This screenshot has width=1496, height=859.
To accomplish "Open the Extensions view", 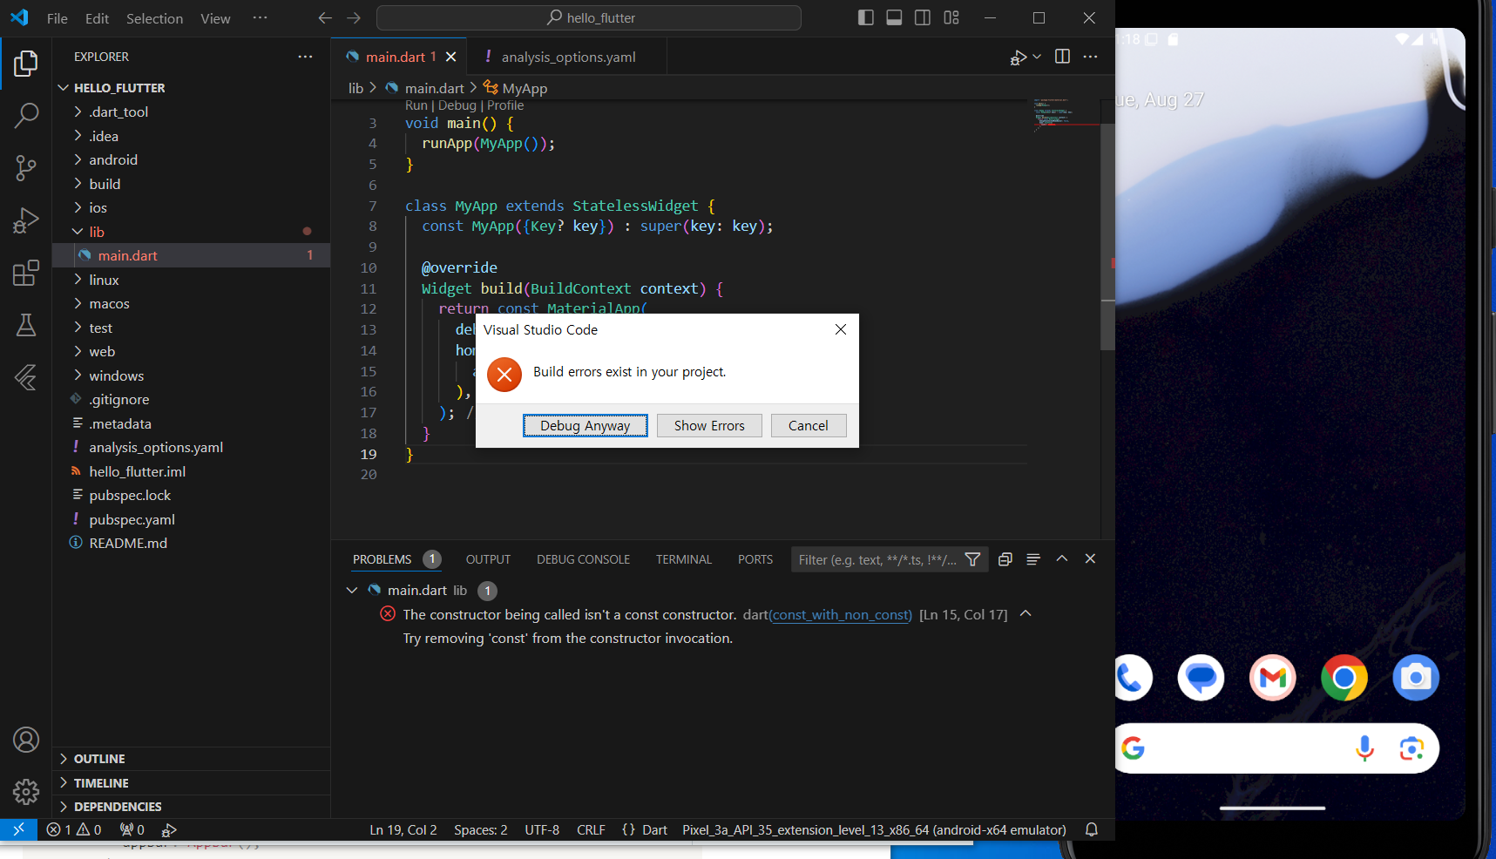I will pos(26,273).
